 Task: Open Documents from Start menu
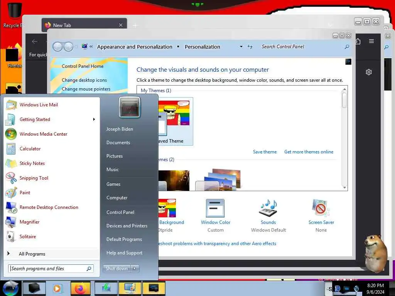tap(118, 143)
